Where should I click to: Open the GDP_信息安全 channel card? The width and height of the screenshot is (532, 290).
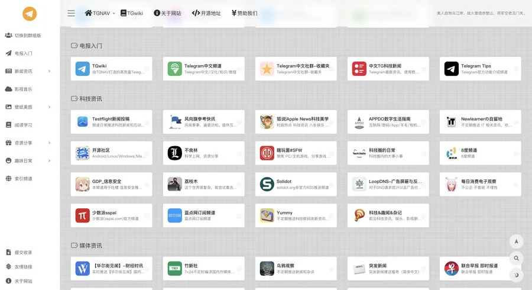[111, 185]
